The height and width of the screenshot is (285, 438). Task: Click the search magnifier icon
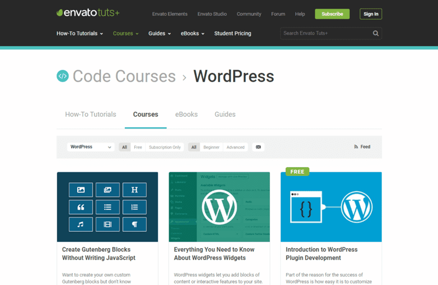pyautogui.click(x=376, y=33)
